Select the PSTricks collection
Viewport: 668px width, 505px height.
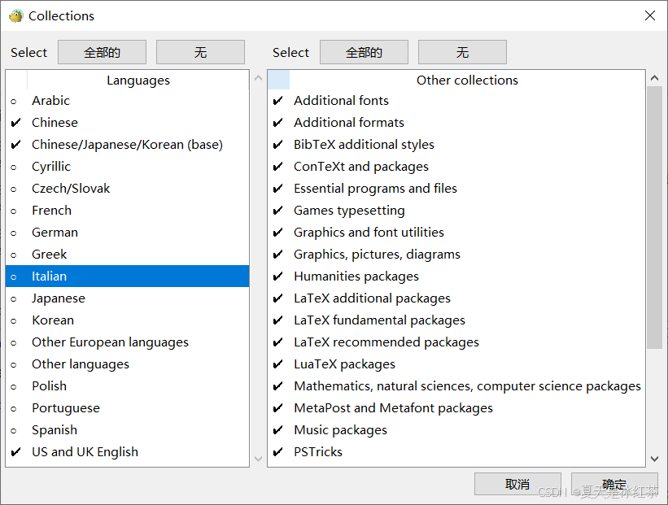coord(456,452)
